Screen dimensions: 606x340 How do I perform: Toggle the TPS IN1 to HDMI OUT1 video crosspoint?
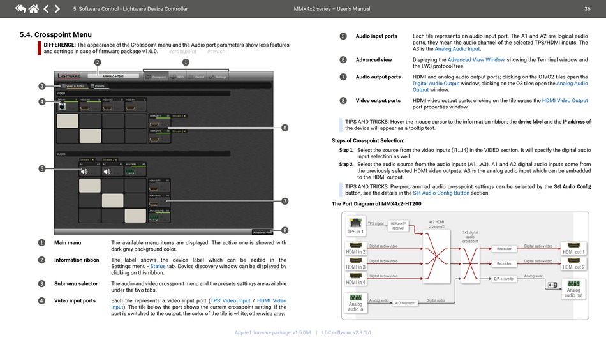[68, 121]
